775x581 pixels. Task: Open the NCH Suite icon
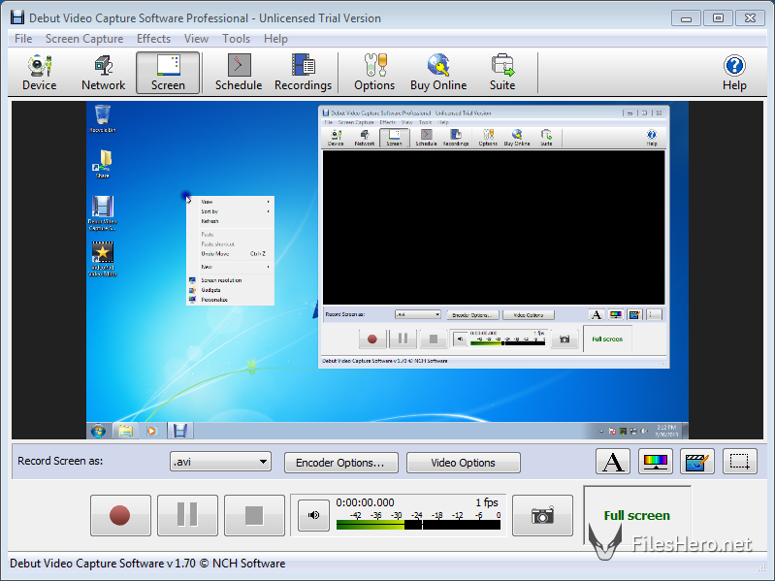point(502,73)
